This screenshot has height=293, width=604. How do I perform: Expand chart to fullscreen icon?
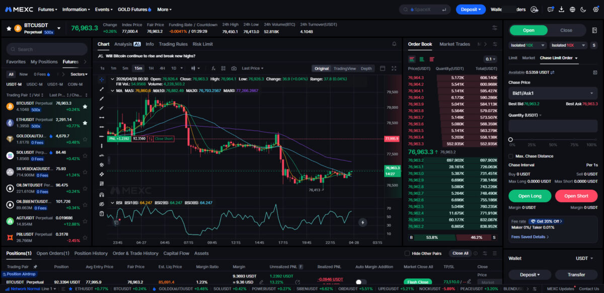point(394,68)
